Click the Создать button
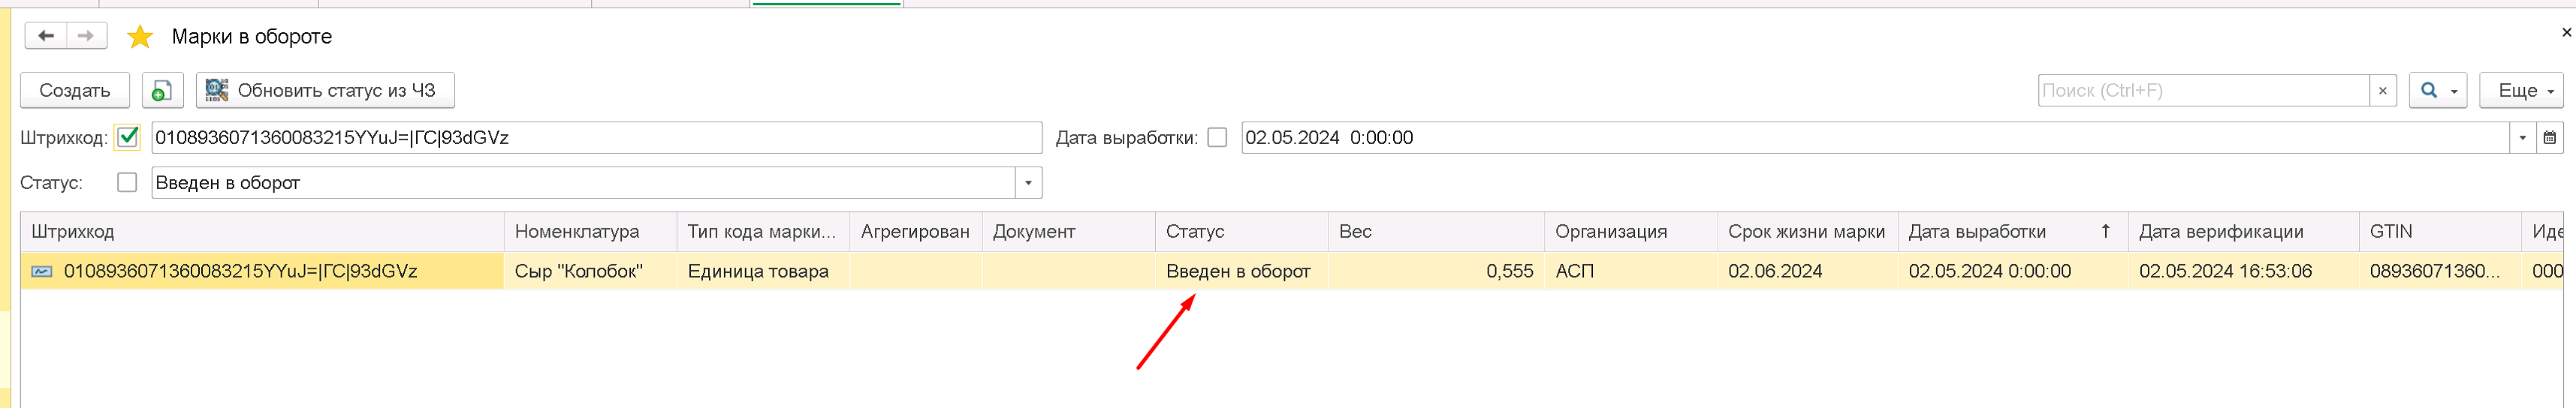The image size is (2576, 408). [x=75, y=90]
